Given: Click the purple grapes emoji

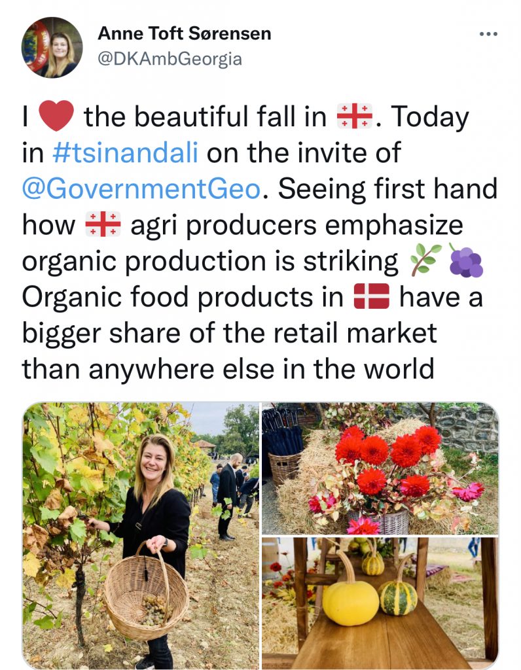Looking at the screenshot, I should [x=465, y=260].
